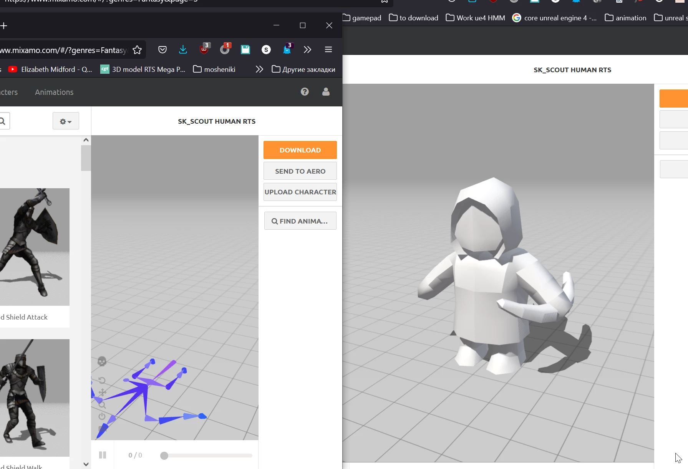688x469 pixels.
Task: Open the animation bookmark folder in back window
Action: tap(625, 18)
